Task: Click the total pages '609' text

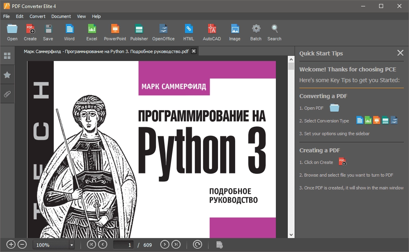Action: [x=147, y=245]
